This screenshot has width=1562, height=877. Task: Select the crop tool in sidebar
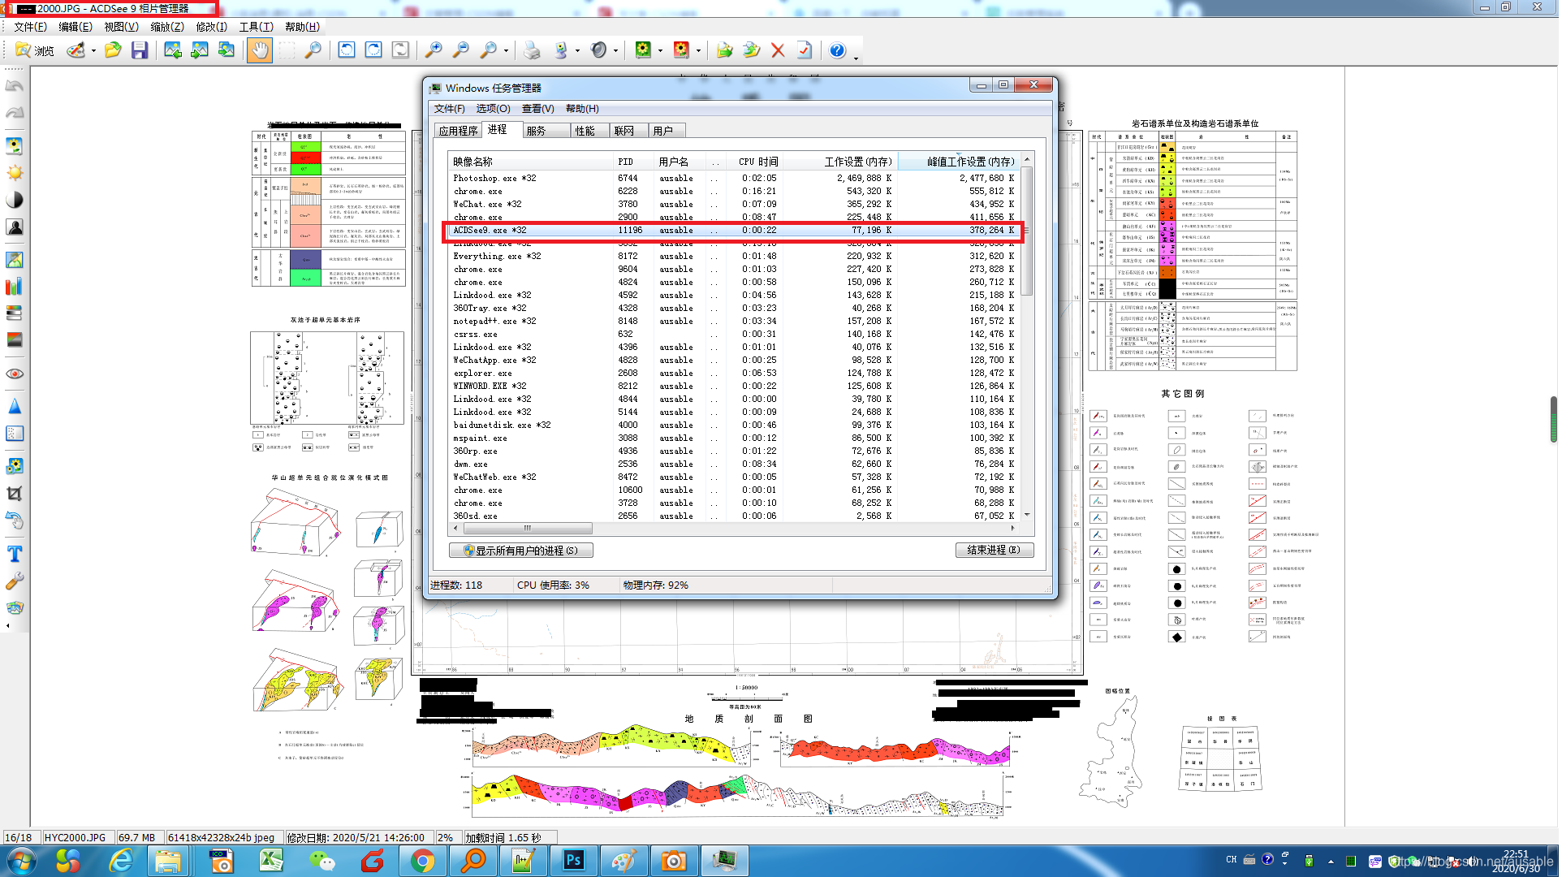tap(14, 494)
